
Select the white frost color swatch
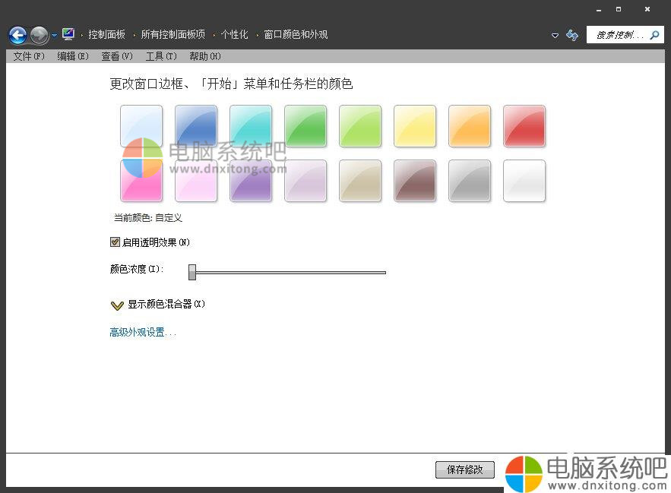(x=524, y=181)
